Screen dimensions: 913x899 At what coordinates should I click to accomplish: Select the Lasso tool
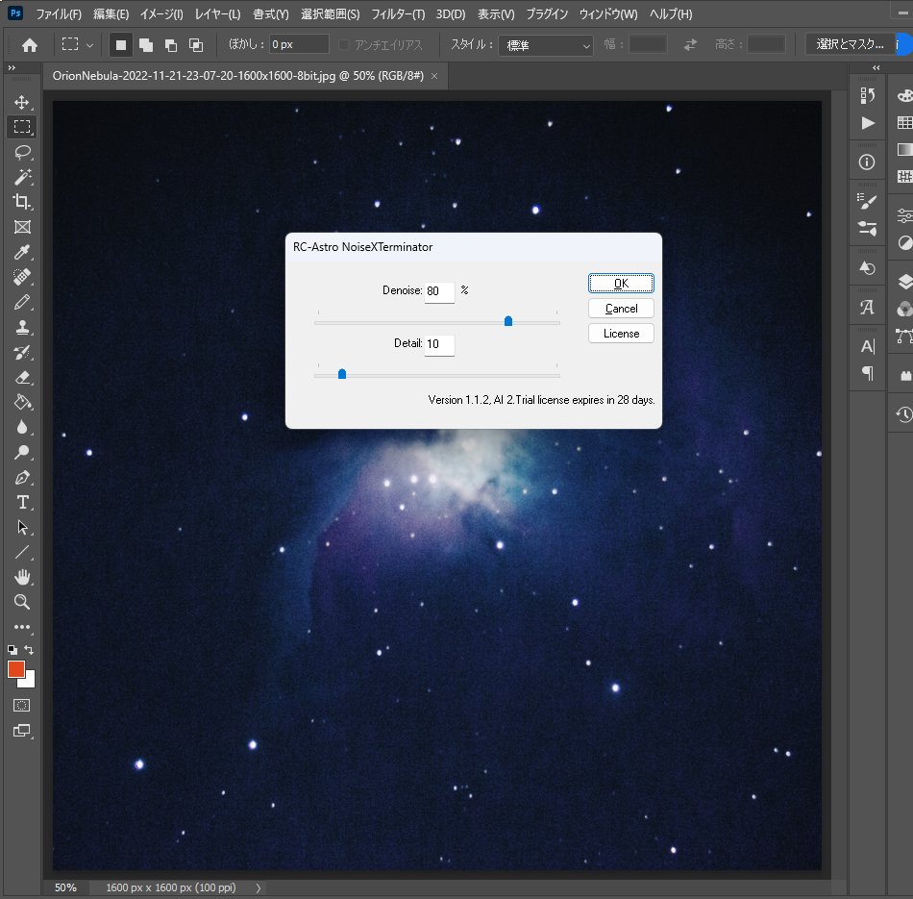click(22, 153)
